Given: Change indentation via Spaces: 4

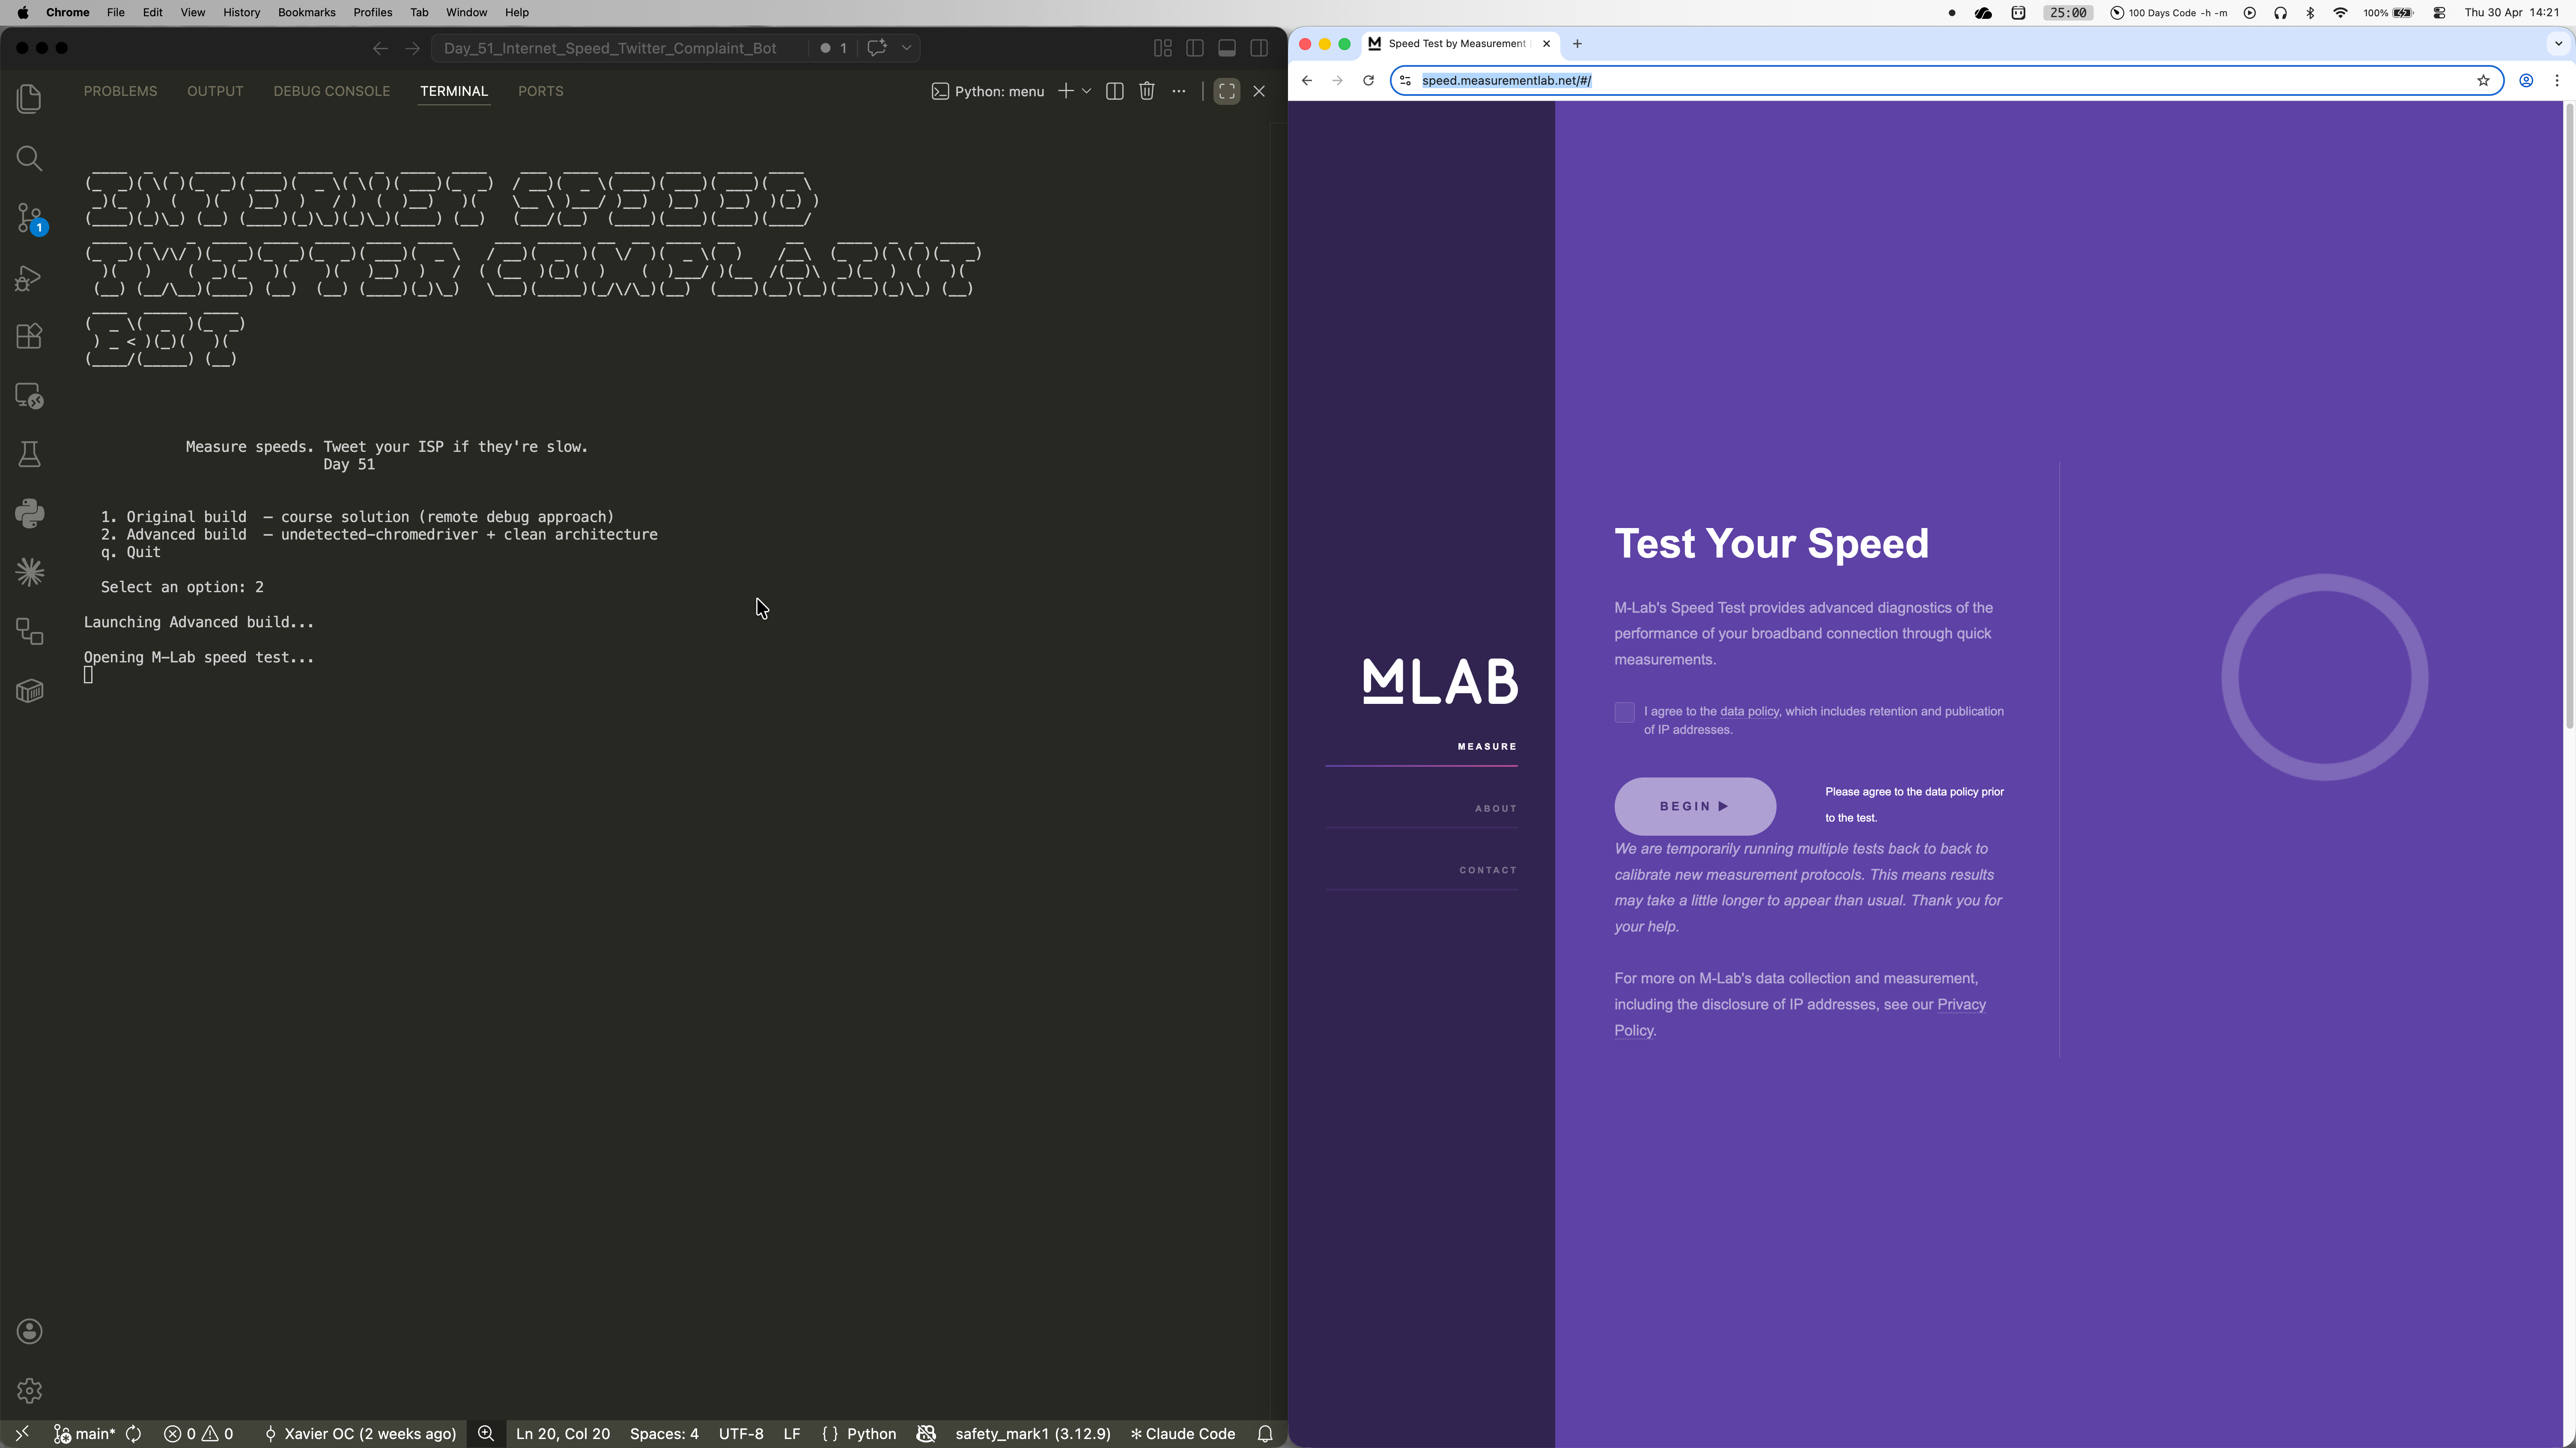Looking at the screenshot, I should point(664,1433).
